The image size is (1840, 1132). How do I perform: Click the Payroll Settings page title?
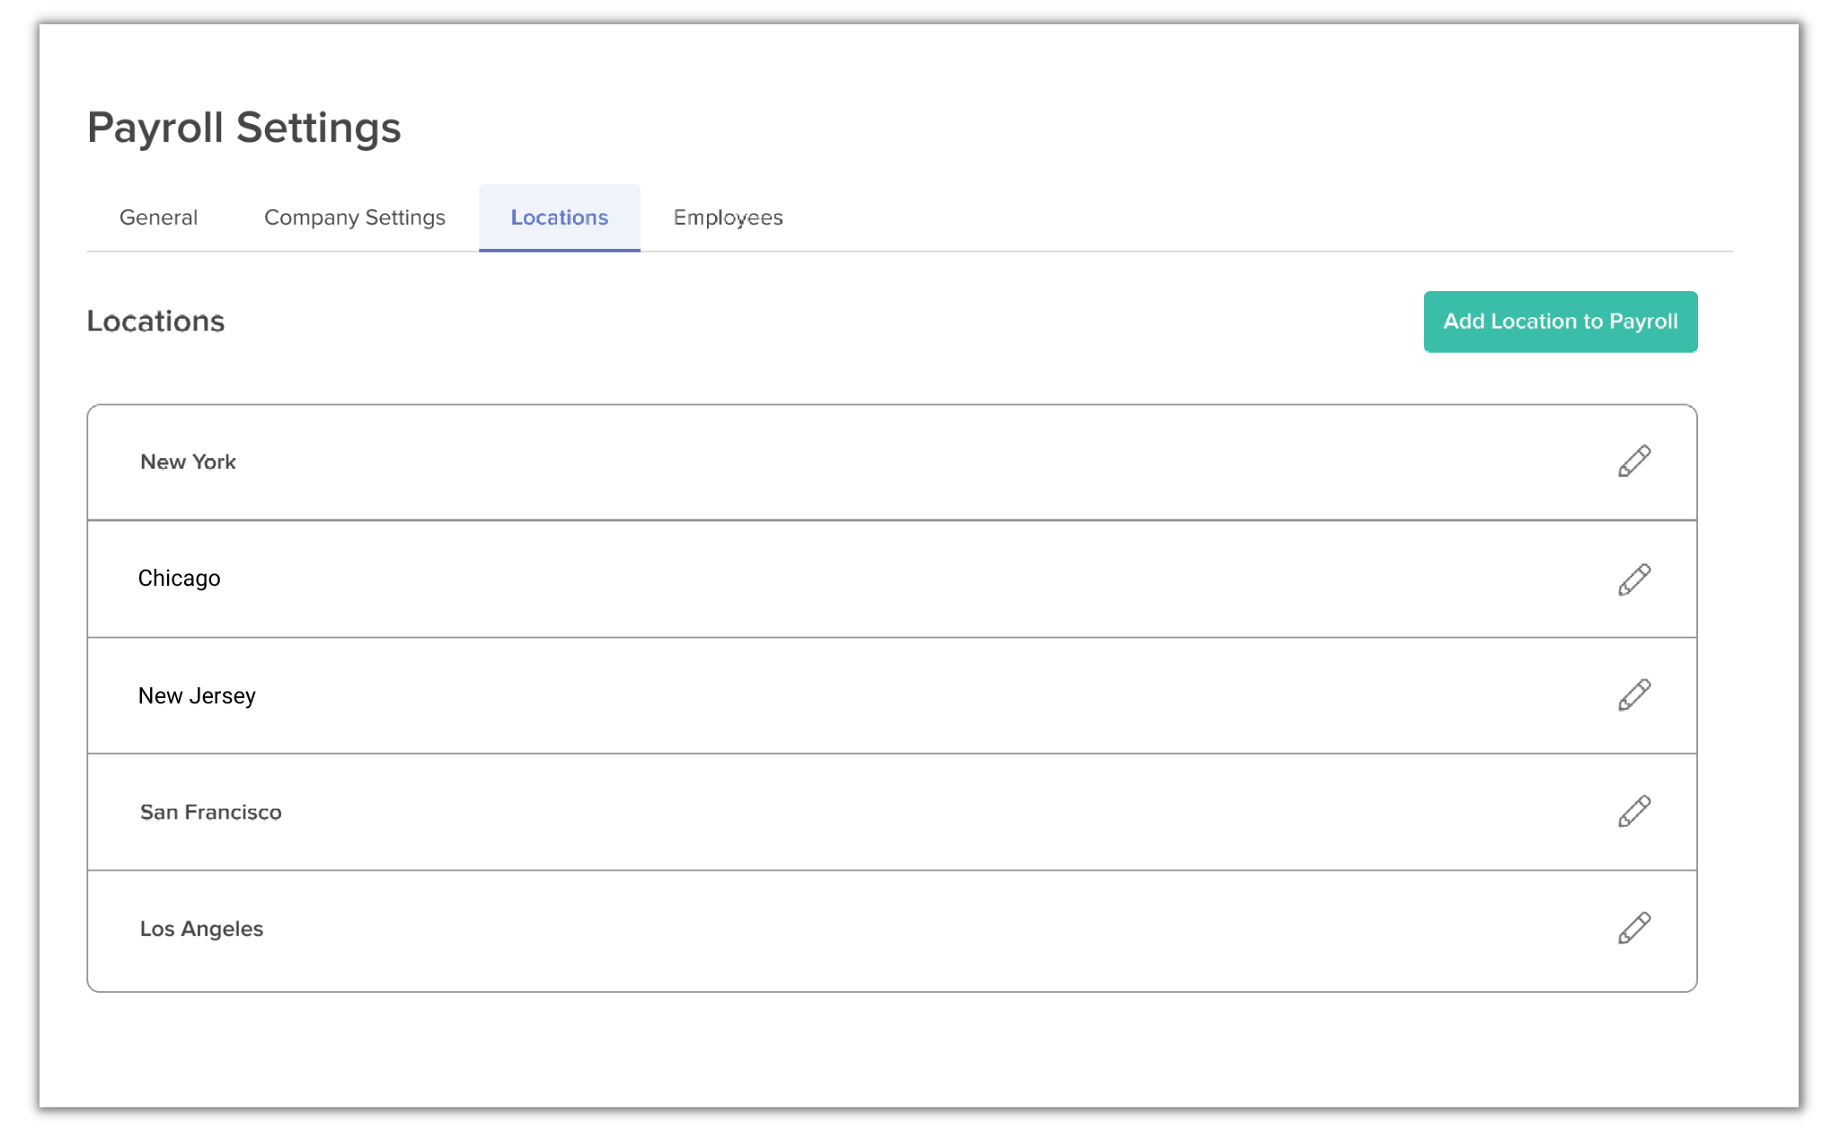(243, 128)
